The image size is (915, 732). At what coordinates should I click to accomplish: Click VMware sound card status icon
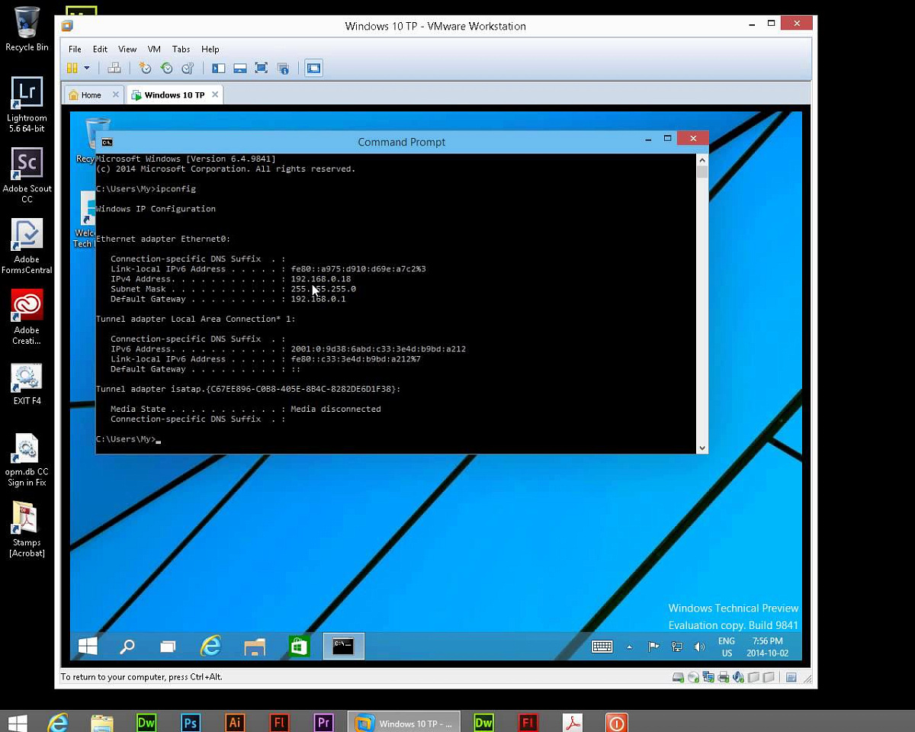tap(737, 677)
